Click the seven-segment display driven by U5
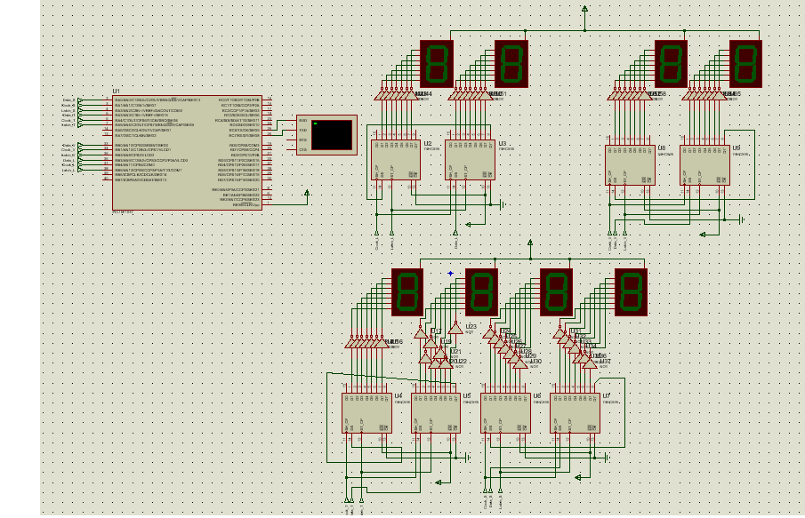The image size is (805, 518). [x=481, y=291]
